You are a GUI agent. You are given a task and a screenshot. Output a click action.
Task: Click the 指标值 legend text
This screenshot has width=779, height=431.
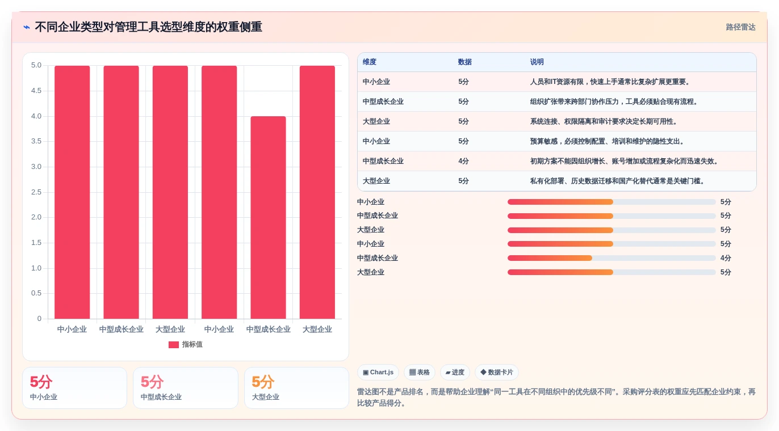pyautogui.click(x=192, y=345)
